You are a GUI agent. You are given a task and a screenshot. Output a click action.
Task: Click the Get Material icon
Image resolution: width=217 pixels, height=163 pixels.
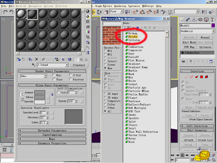[x=19, y=59]
